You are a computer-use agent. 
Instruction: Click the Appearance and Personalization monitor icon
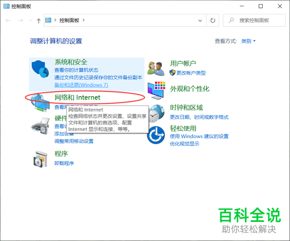[157, 90]
